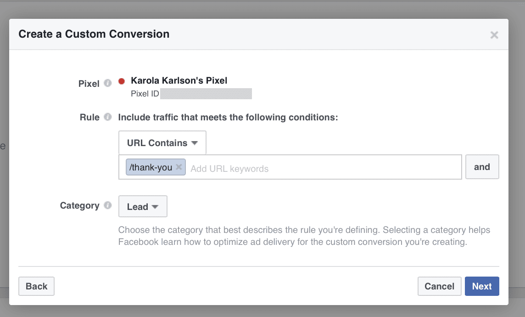This screenshot has height=317, width=525.
Task: Click Karola Karlson's Pixel name
Action: (x=179, y=80)
